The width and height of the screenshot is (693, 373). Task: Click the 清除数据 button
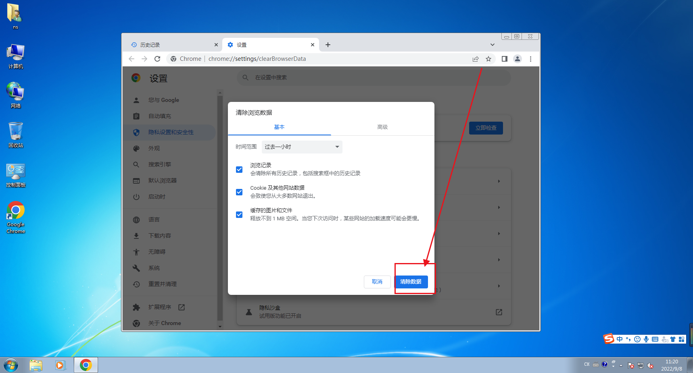pos(411,282)
